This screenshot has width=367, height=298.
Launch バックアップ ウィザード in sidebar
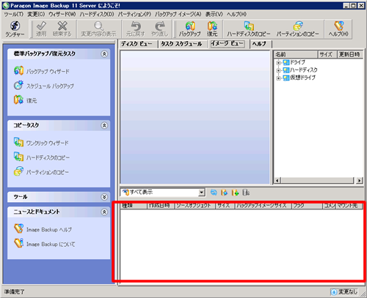tap(42, 71)
